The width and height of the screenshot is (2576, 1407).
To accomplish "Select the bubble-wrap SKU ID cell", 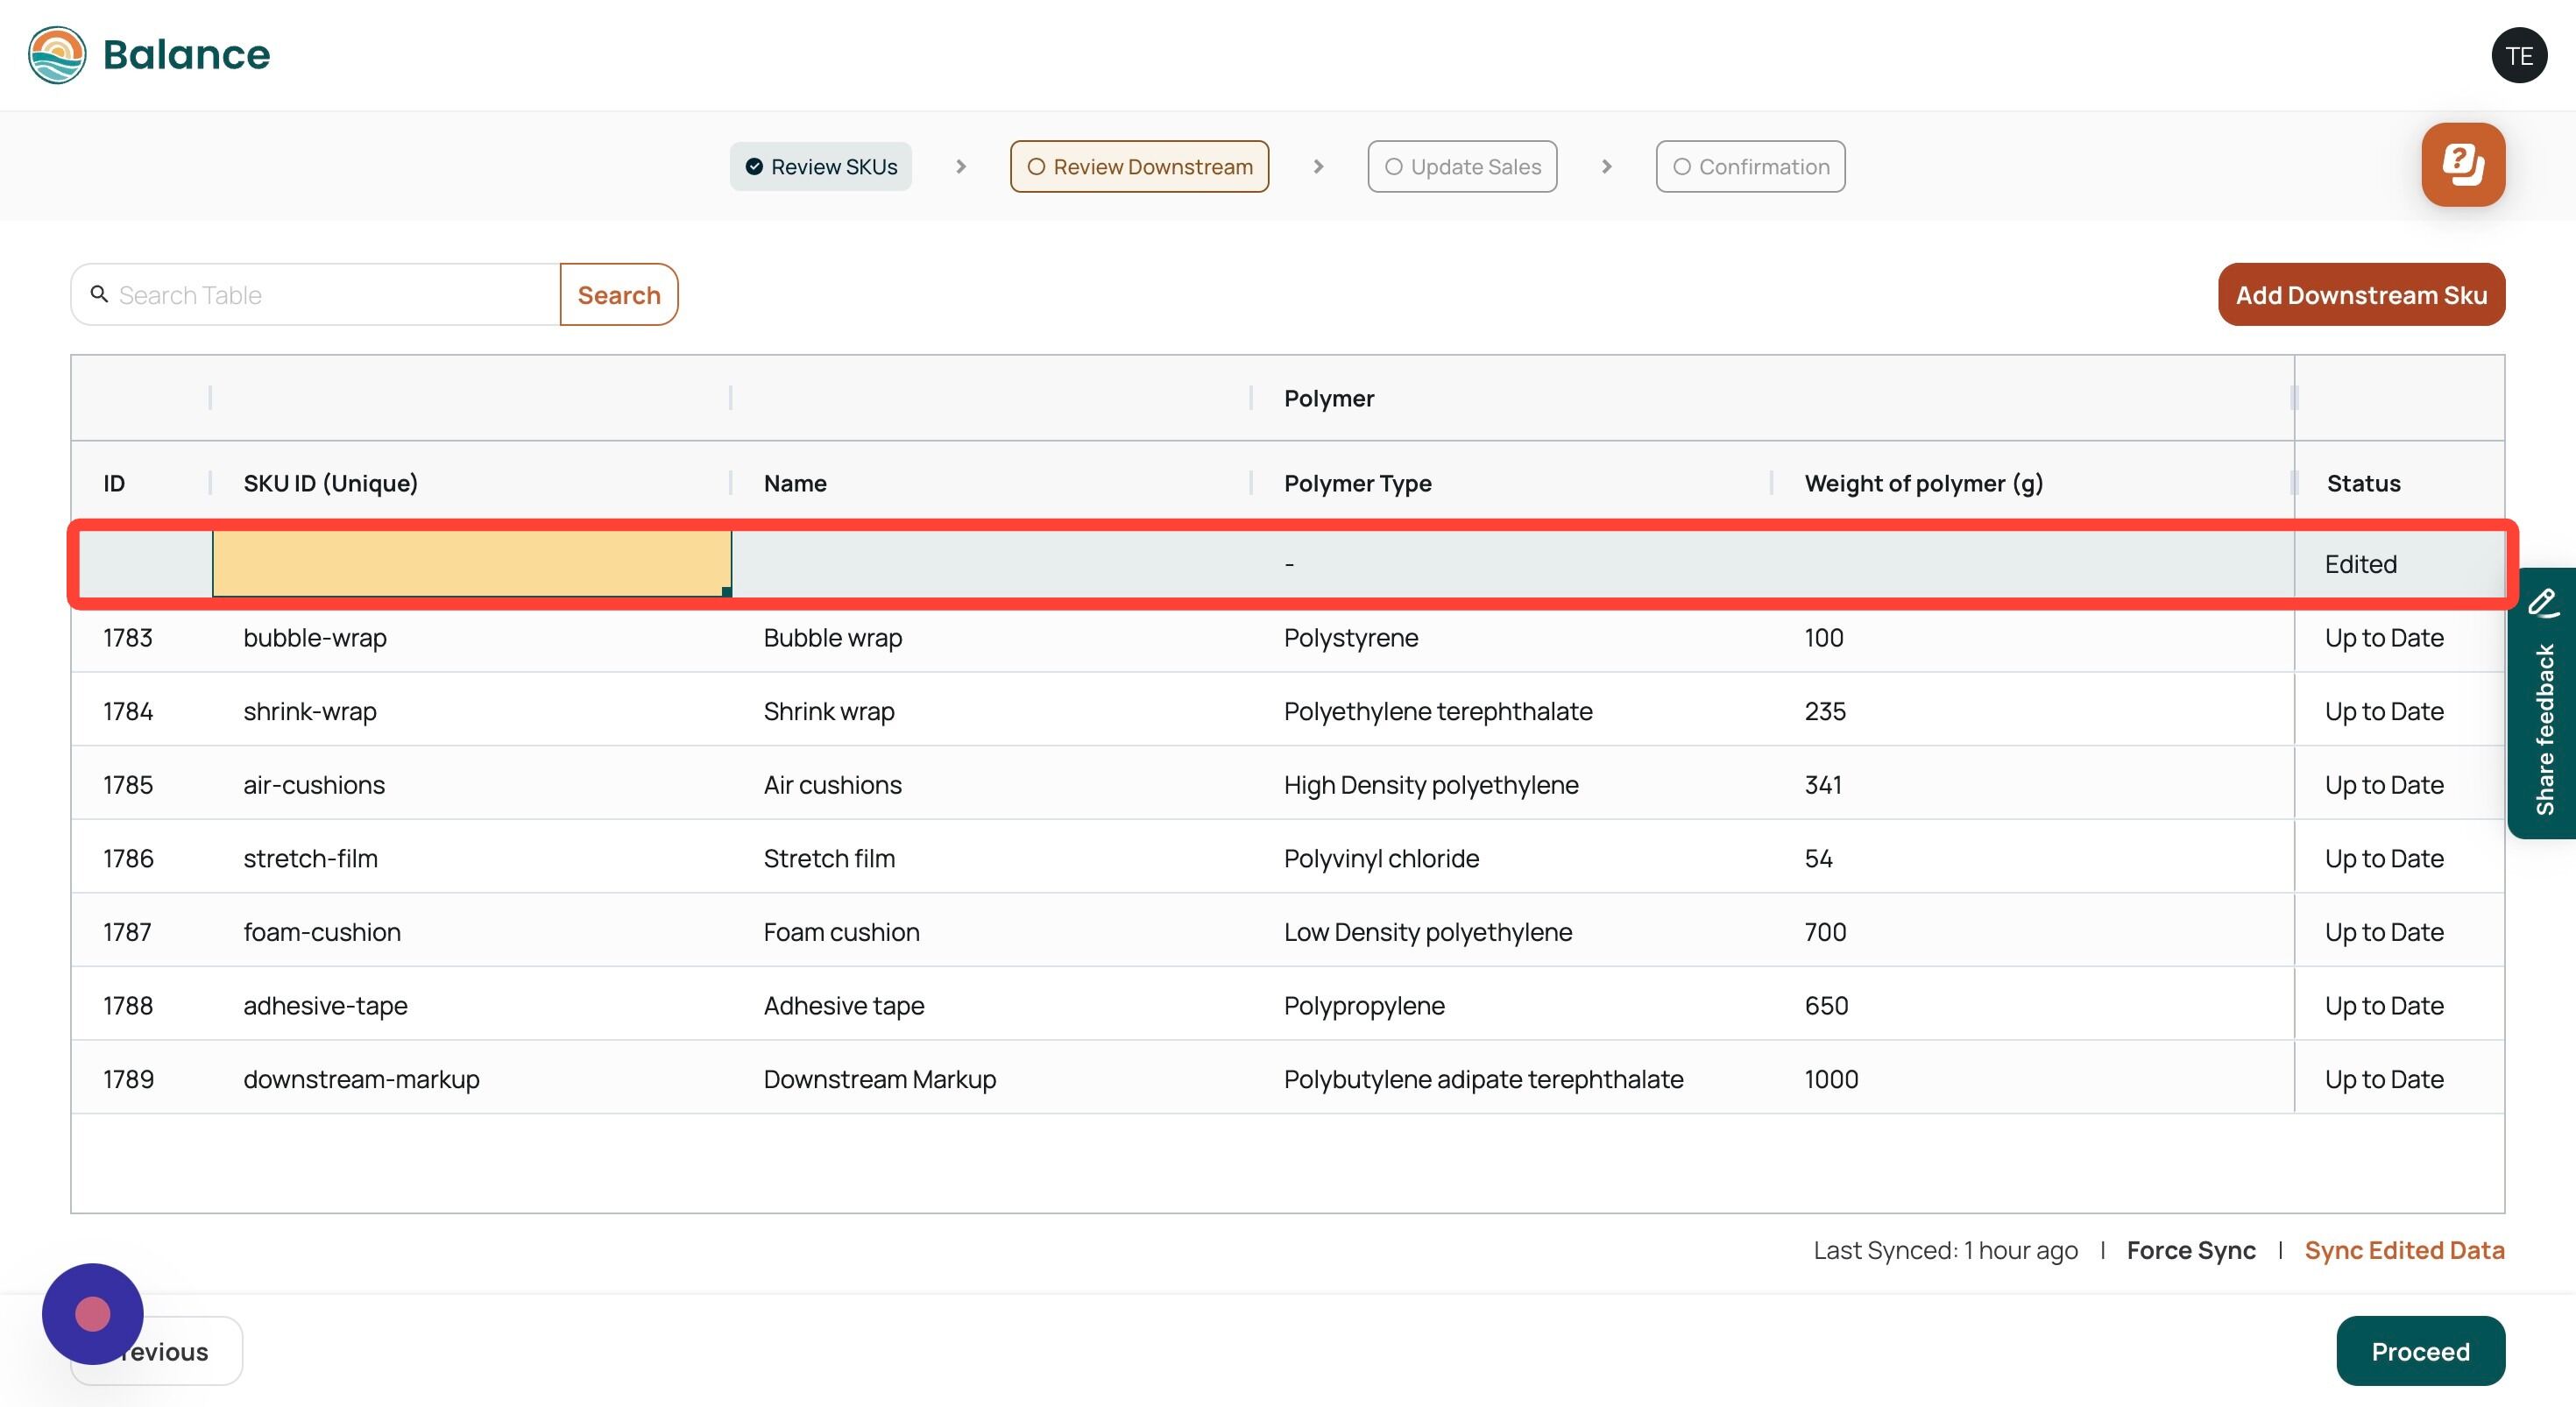I will pos(471,637).
